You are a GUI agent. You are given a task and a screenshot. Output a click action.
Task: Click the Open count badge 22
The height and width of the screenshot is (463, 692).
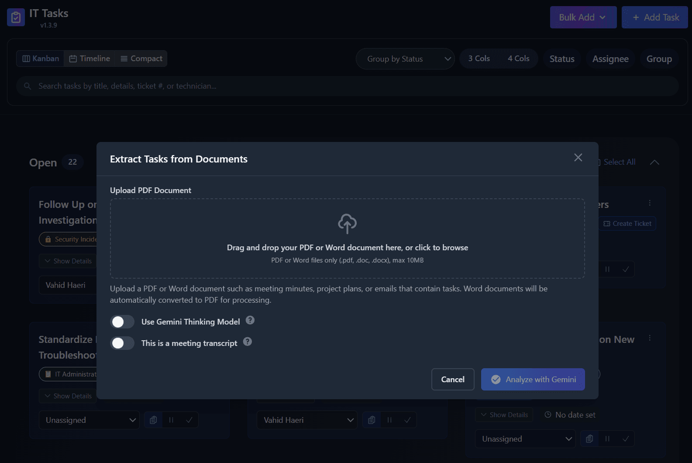[x=72, y=162]
